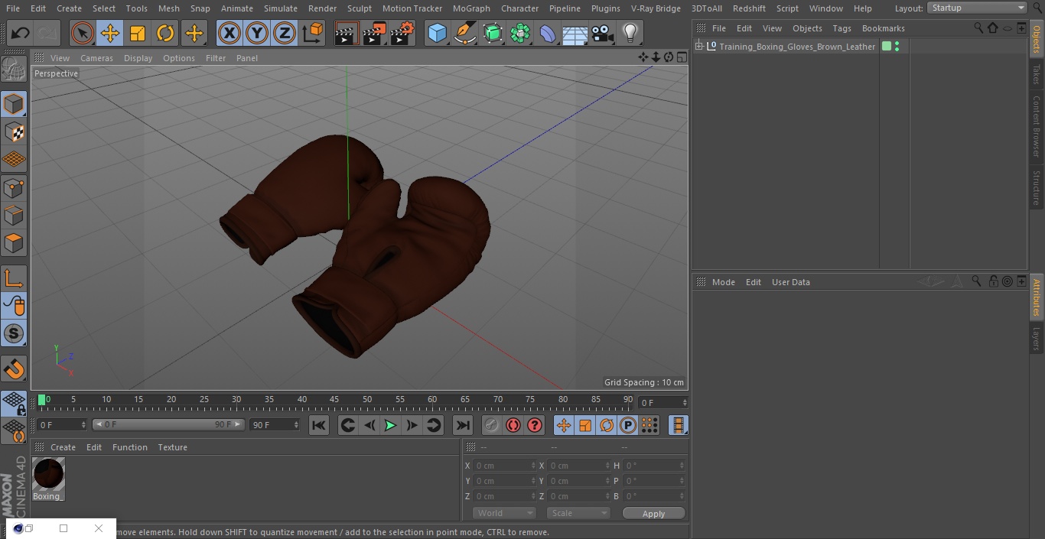Toggle snapping with the magnet icon
This screenshot has height=539, width=1045.
tap(15, 369)
